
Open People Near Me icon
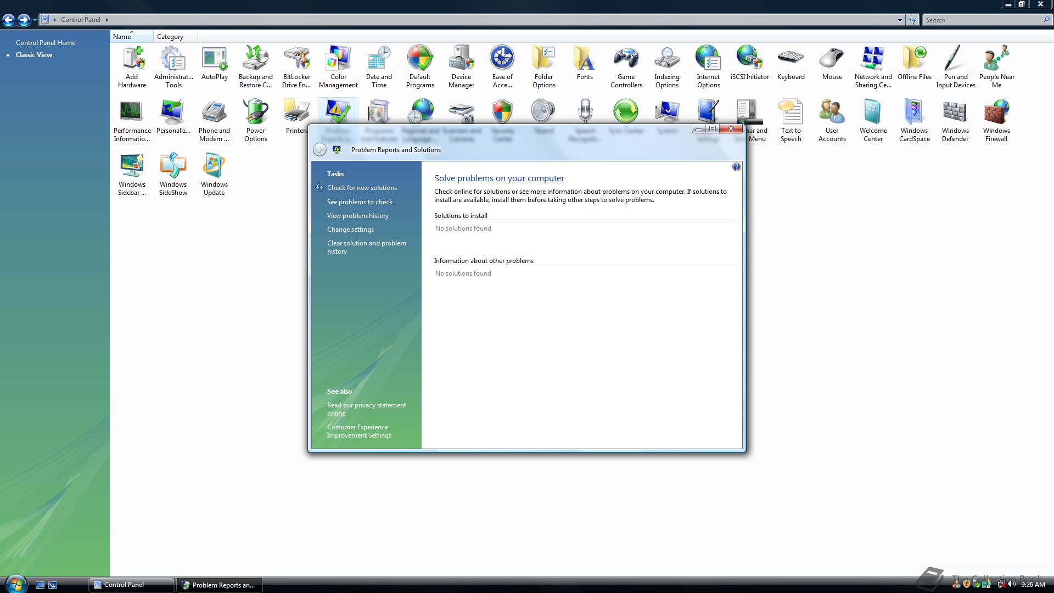997,66
